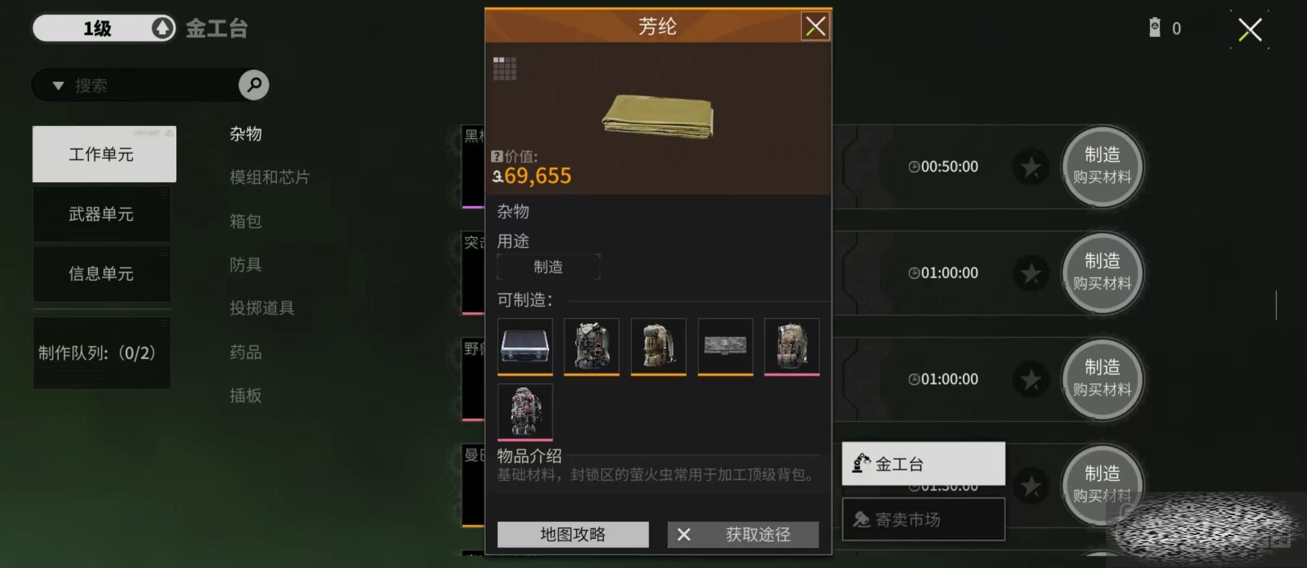This screenshot has height=568, width=1307.
Task: Click the 搜索 search input field
Action: point(153,86)
